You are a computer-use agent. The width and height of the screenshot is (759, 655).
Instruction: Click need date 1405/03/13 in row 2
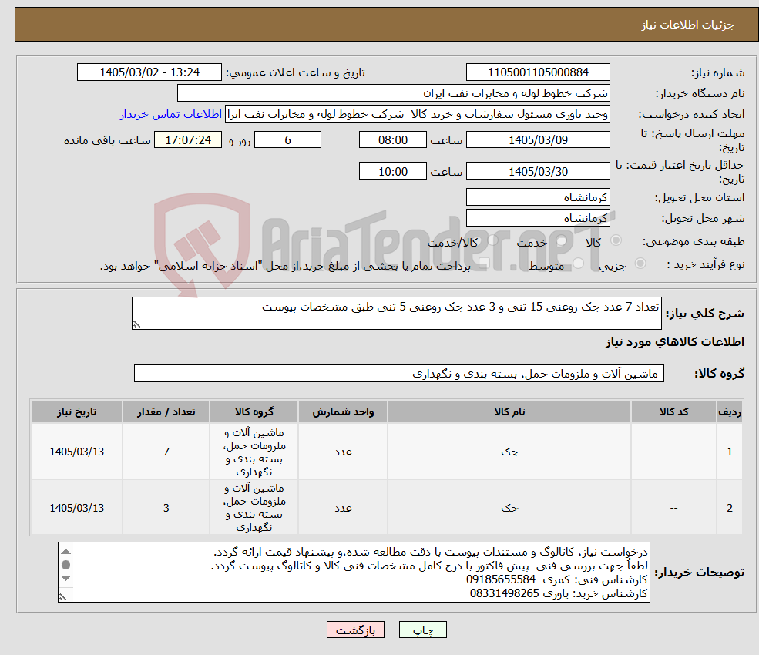pyautogui.click(x=76, y=507)
